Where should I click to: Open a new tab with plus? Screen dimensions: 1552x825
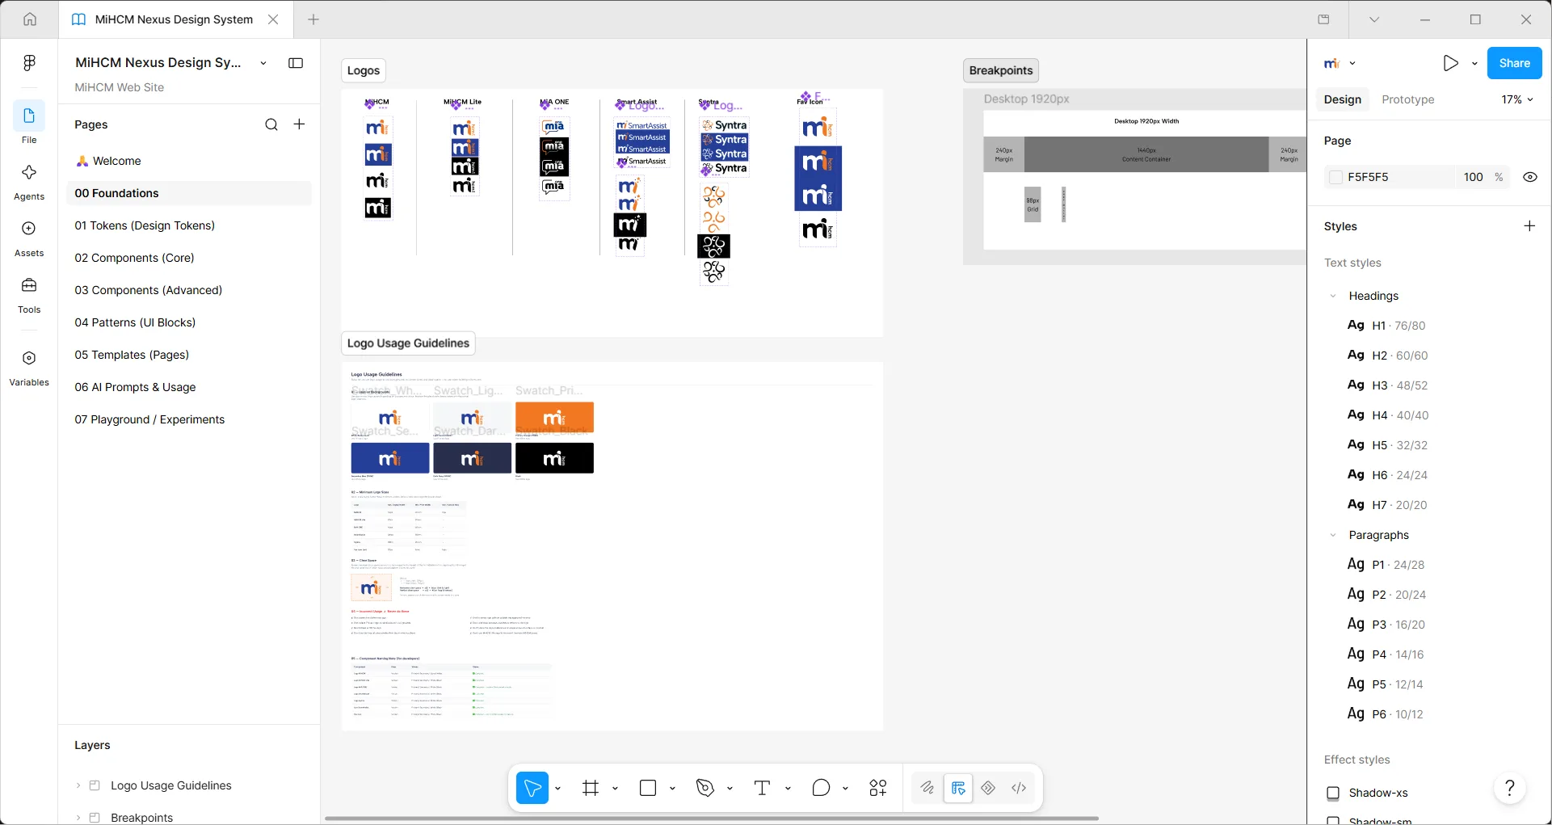[313, 19]
